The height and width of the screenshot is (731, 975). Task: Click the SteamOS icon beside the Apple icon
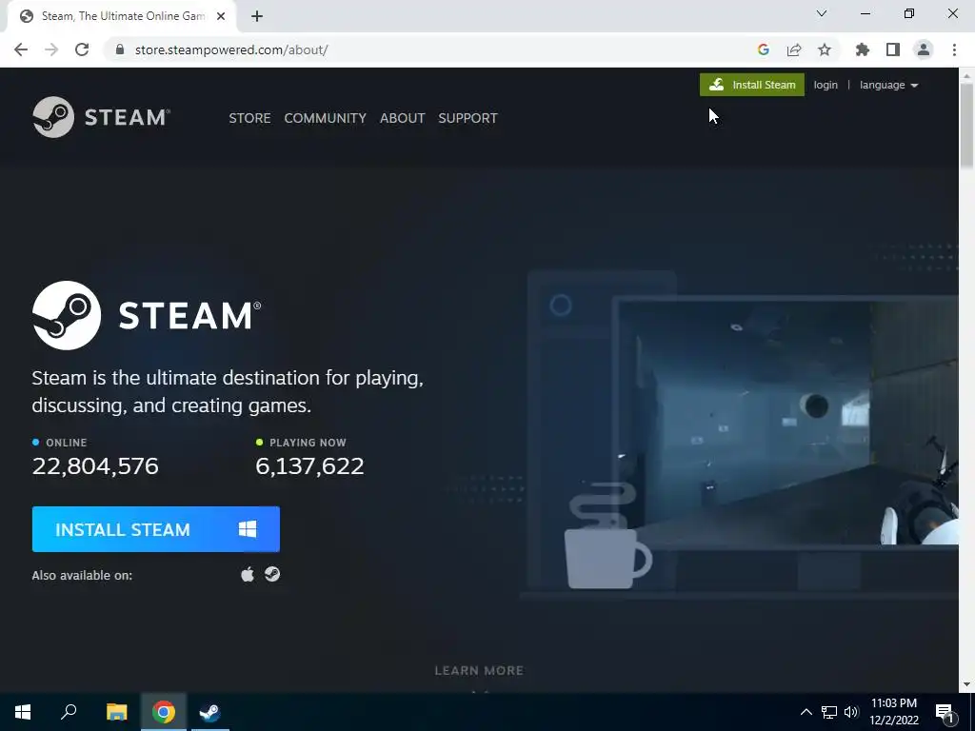272,574
